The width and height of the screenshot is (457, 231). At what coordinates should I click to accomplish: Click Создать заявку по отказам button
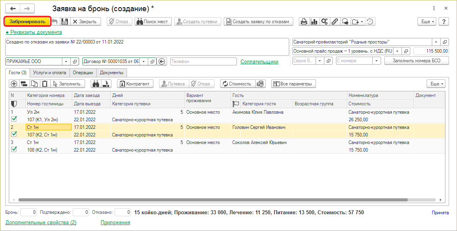(258, 22)
